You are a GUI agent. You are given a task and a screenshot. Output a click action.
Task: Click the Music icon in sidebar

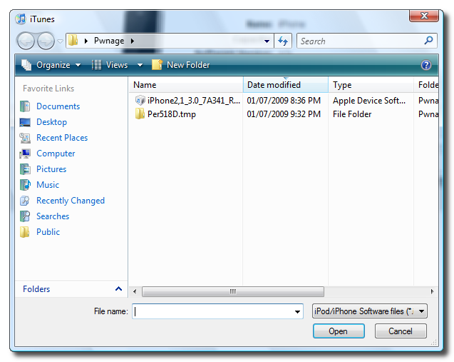25,185
